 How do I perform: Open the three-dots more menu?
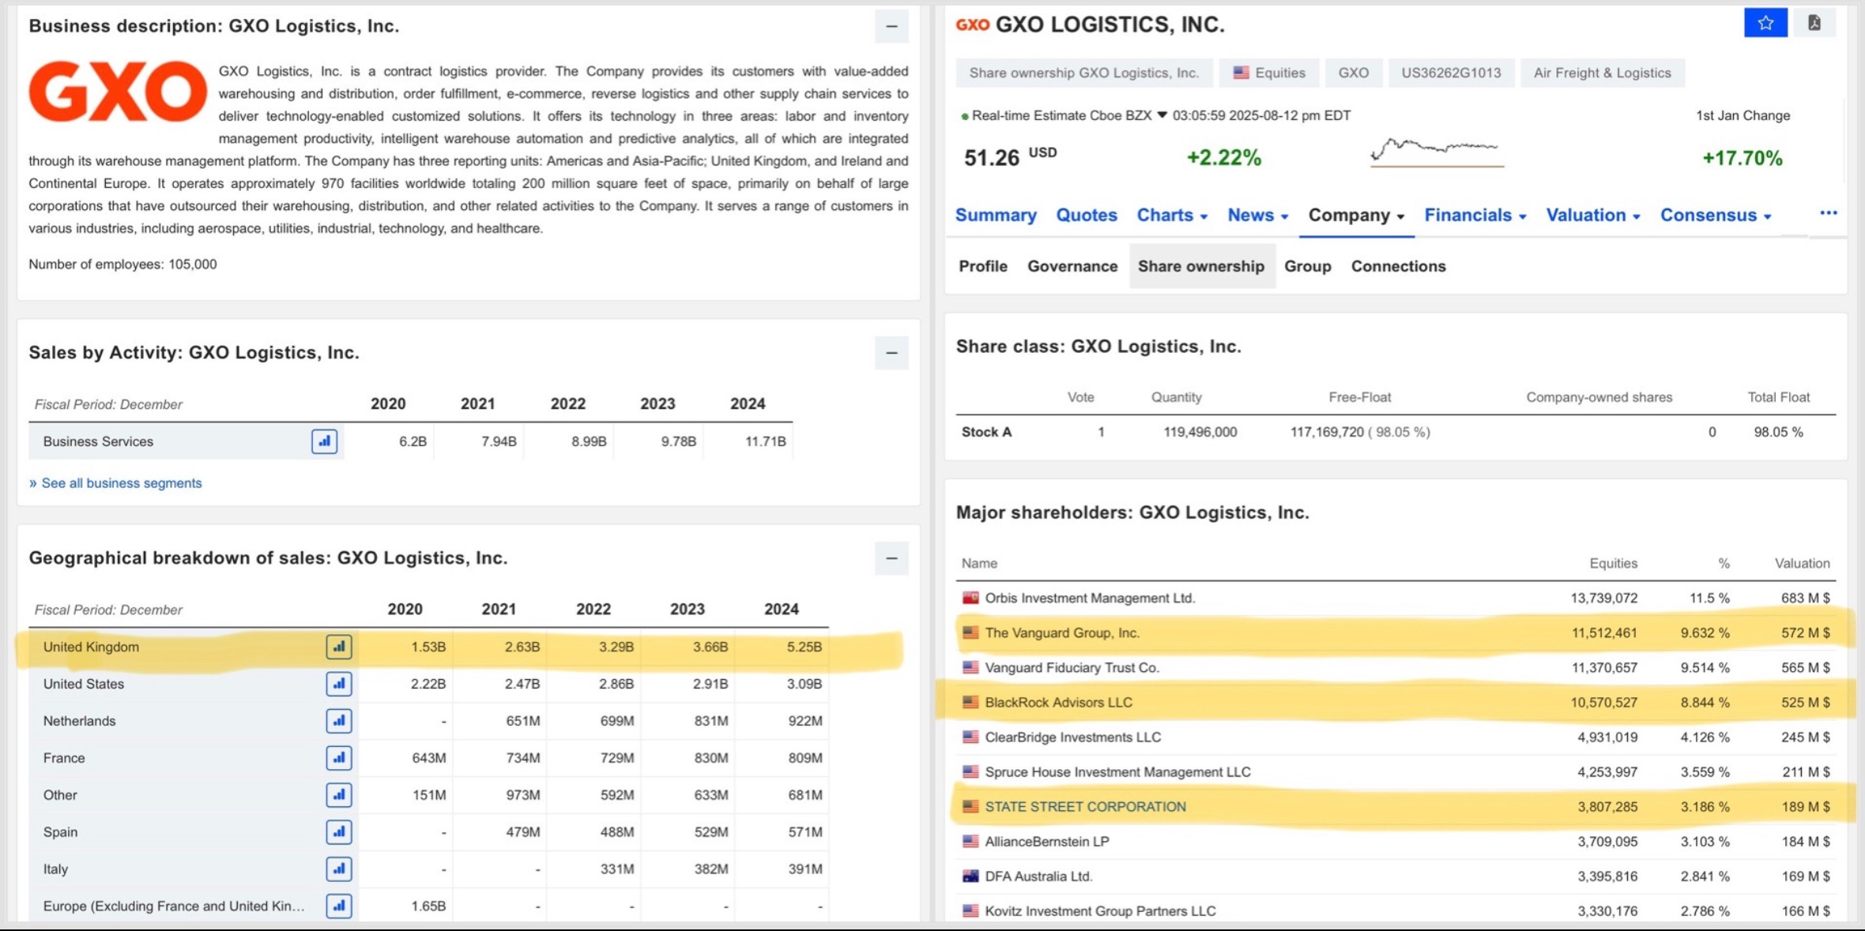pos(1828,213)
